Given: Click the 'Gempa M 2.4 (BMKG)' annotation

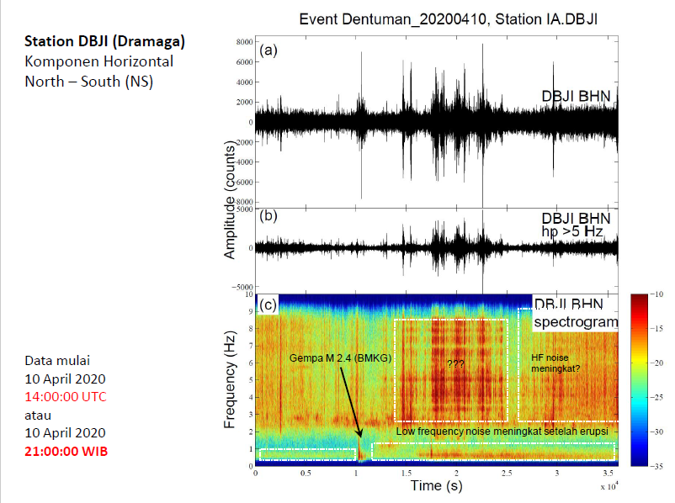Looking at the screenshot, I should (x=341, y=358).
